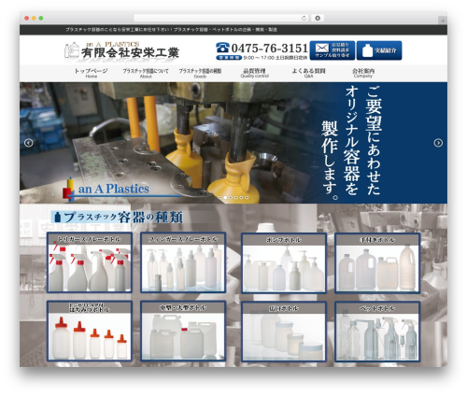The height and width of the screenshot is (395, 467).
Task: Click the envelope estimate and sample request button
Action: (333, 50)
